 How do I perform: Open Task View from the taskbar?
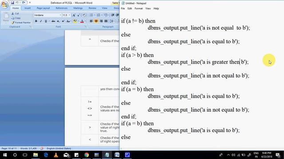[25, 155]
